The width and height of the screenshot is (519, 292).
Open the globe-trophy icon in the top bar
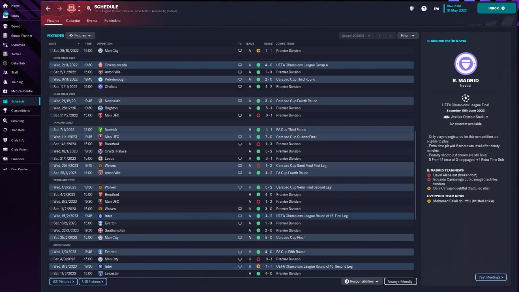(x=412, y=8)
